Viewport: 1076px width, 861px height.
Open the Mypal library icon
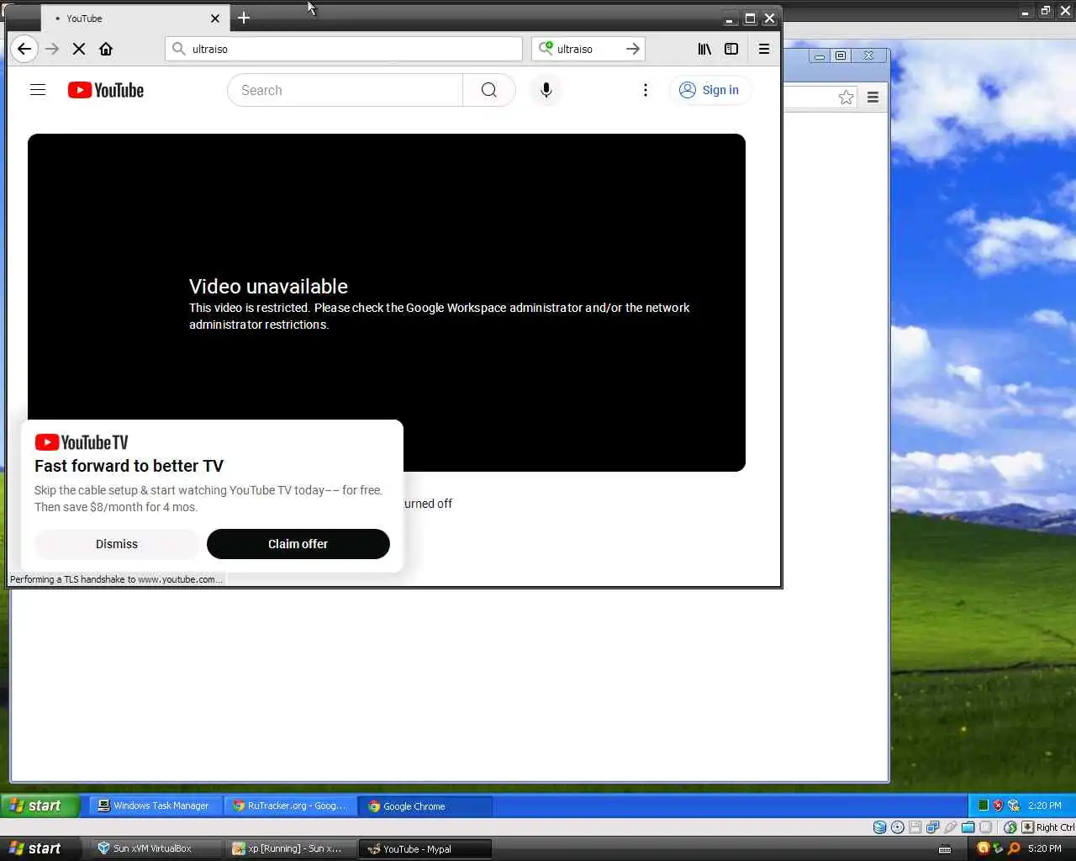click(704, 49)
